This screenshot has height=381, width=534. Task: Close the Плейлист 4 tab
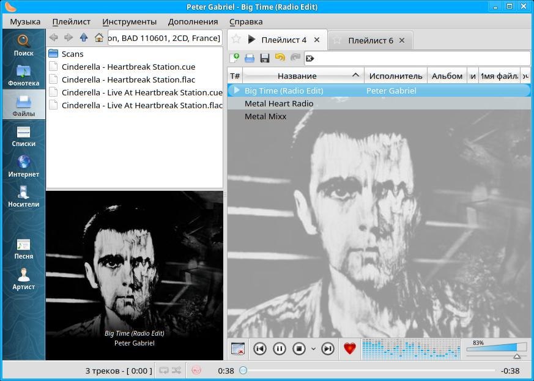pos(317,40)
